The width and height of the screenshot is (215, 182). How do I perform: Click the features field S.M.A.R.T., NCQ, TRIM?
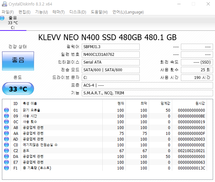(x=147, y=93)
